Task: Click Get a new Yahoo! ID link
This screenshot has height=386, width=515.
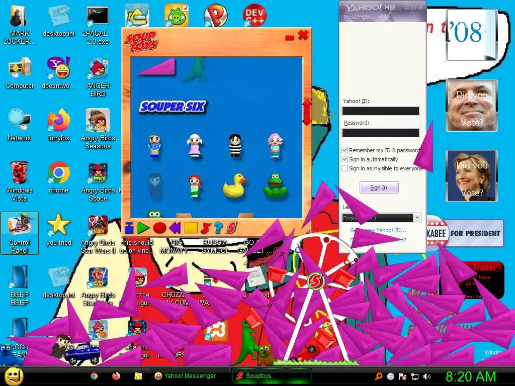Action: click(x=378, y=230)
